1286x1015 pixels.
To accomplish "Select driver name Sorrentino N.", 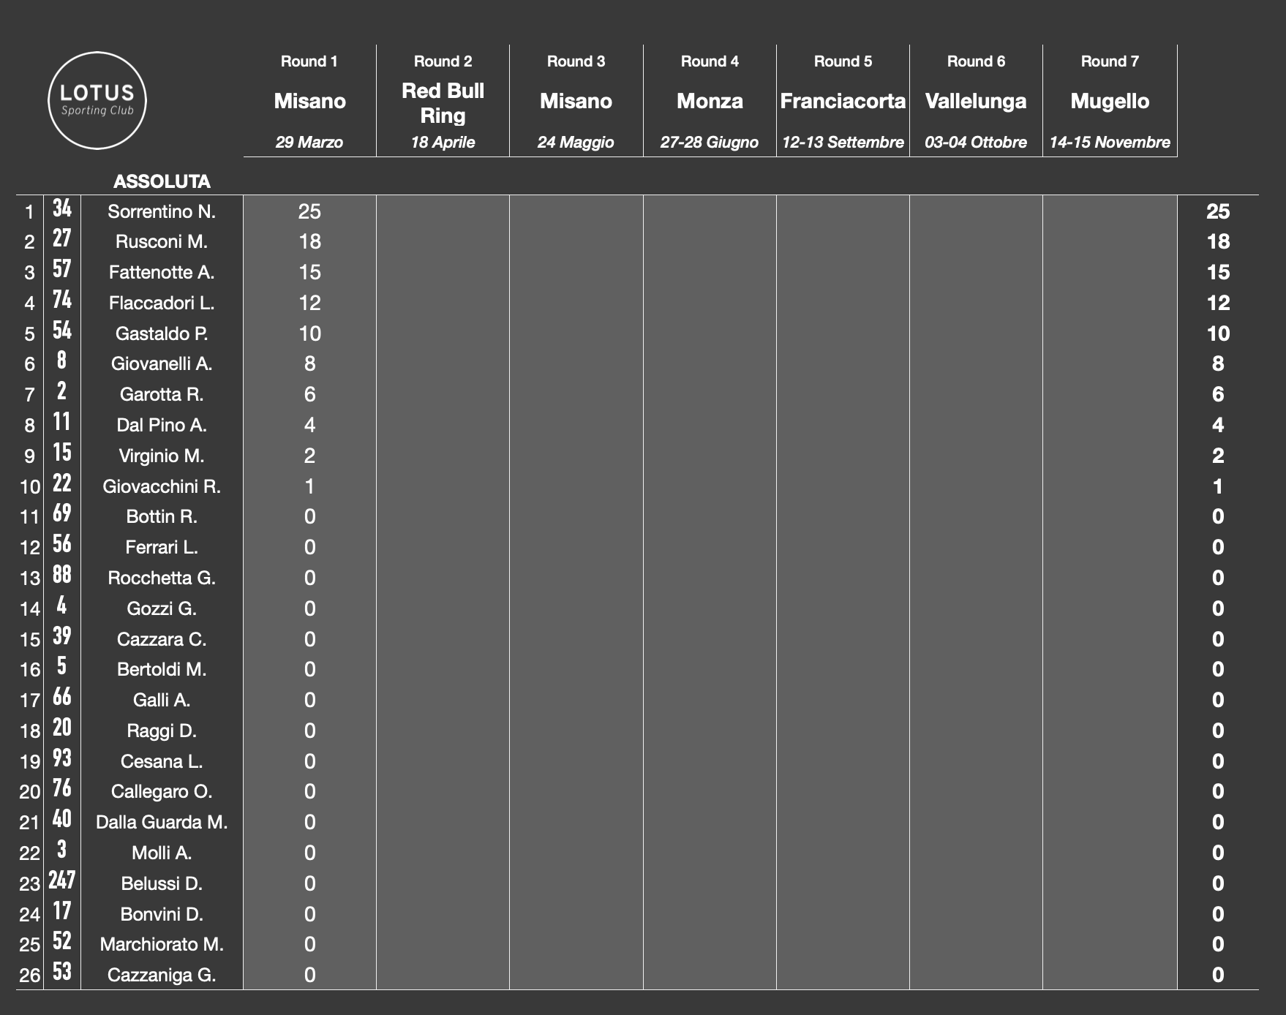I will 162,211.
